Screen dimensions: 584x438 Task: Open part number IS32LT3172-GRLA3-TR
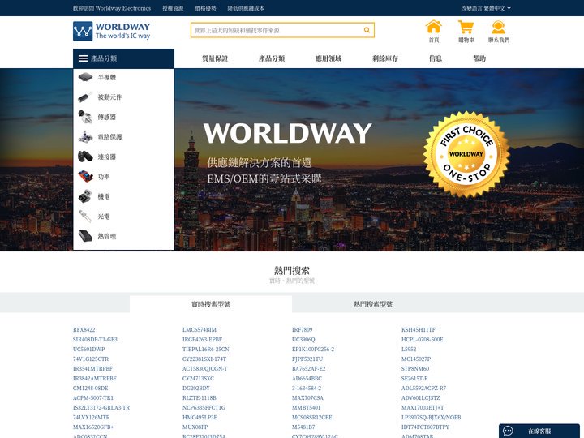pos(101,407)
